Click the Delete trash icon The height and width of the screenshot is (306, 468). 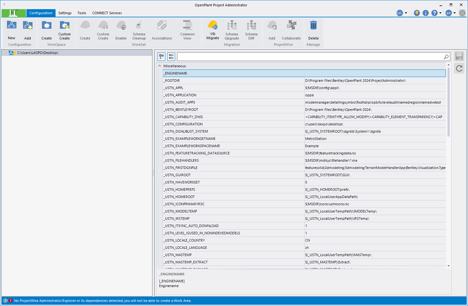coord(313,25)
